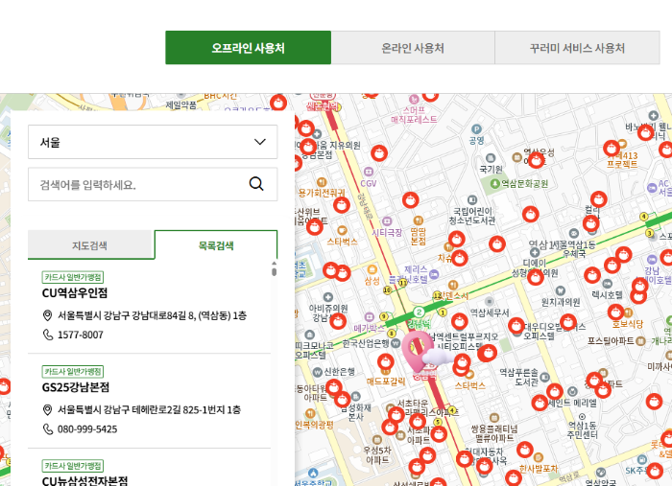Open the 꾸러미 서비스 사용처 tab
Image resolution: width=672 pixels, height=486 pixels.
pyautogui.click(x=577, y=48)
